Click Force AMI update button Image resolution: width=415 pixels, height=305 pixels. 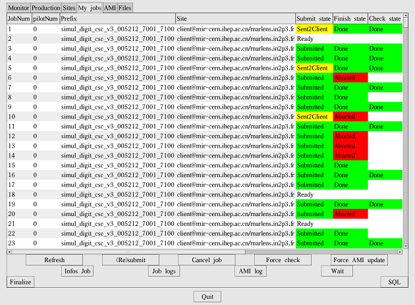[x=359, y=260]
